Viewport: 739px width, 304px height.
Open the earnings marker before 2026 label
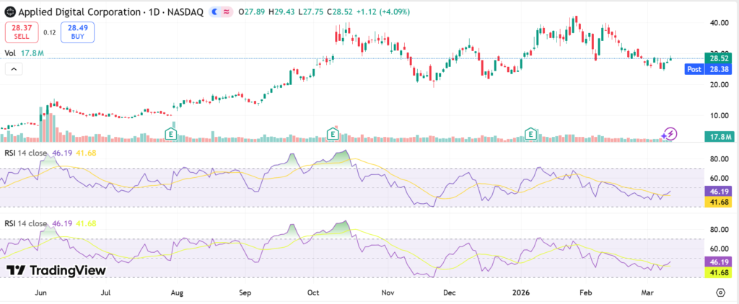tap(530, 134)
